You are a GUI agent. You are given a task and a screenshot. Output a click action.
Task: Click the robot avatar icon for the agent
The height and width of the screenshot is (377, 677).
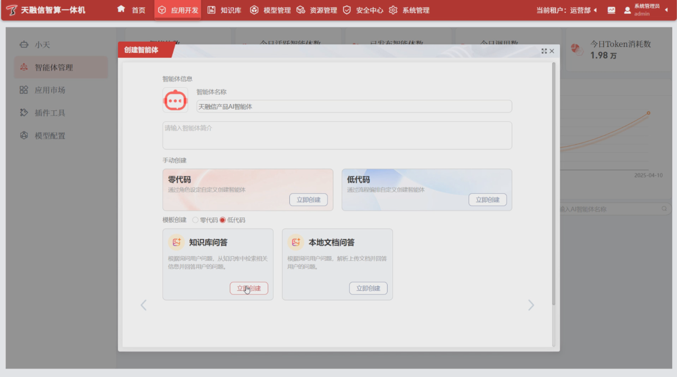click(x=175, y=100)
